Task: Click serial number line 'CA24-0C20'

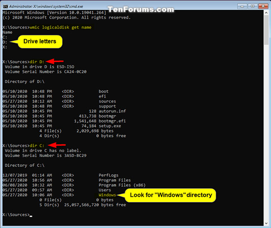Action: 45,72
